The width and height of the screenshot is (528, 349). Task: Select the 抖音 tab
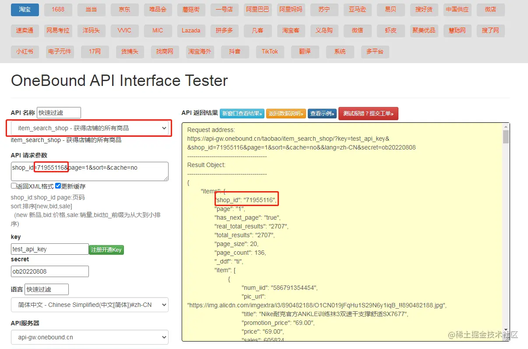tap(235, 52)
